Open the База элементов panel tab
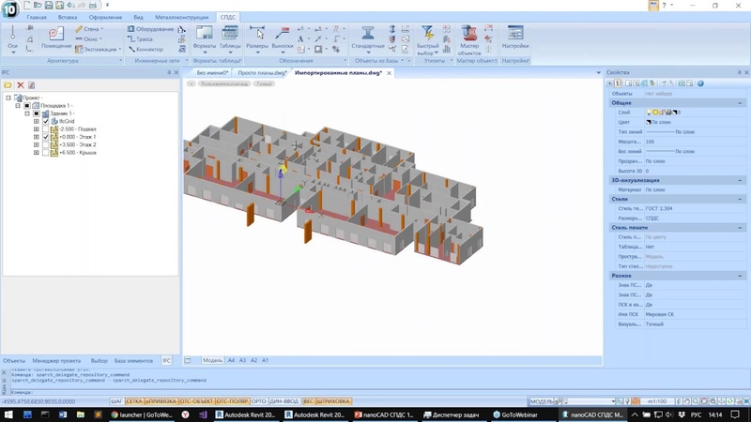This screenshot has height=422, width=751. coord(133,361)
